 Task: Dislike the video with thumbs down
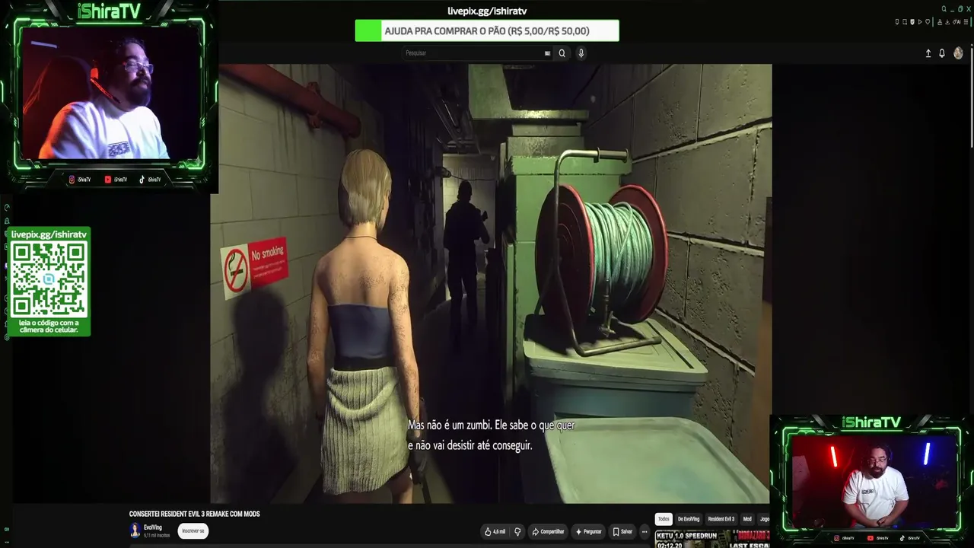517,532
